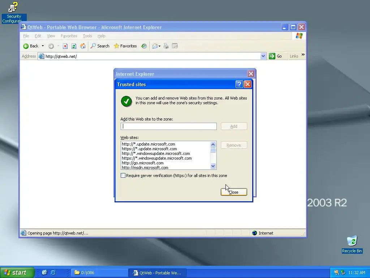Select https://*.windowsupdate.microsoft.com entry
370x278 pixels.
[157, 158]
